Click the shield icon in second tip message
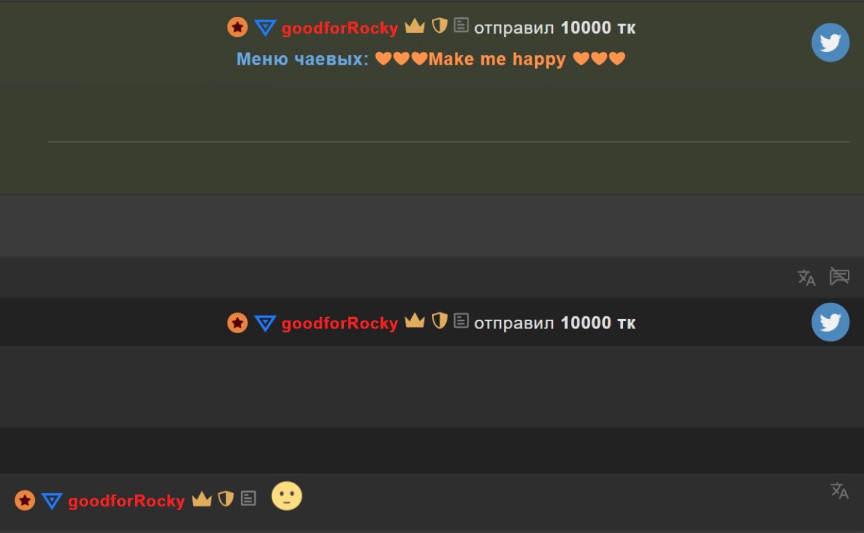Screen dimensions: 864x533 coord(439,321)
